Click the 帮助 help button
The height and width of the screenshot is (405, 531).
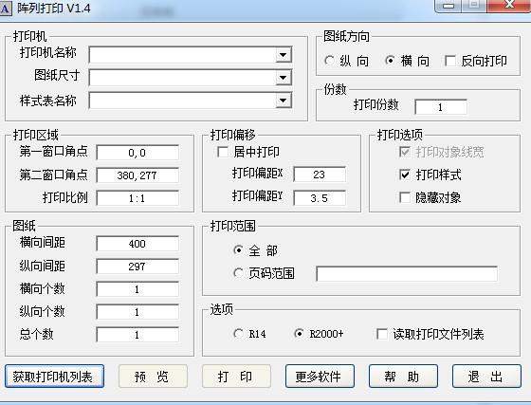pos(403,377)
